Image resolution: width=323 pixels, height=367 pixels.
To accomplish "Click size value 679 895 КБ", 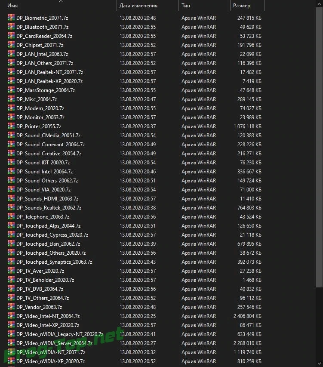I will (249, 244).
